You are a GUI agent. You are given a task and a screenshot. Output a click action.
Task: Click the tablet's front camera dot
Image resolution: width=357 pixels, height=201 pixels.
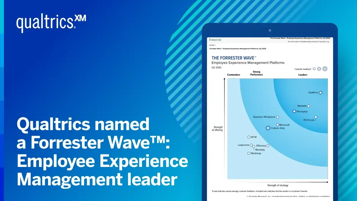[x=270, y=30]
